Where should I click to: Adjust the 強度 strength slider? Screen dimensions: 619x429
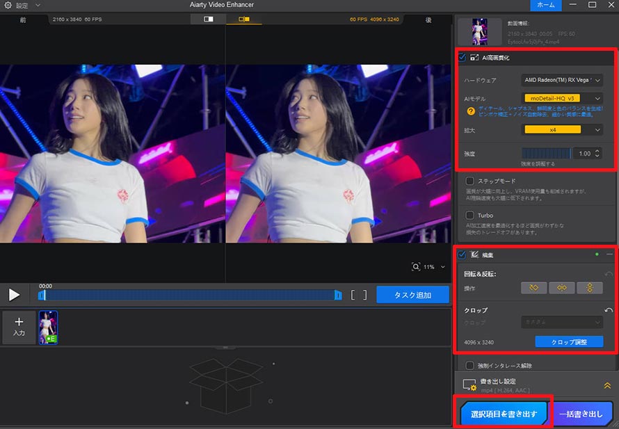tap(547, 153)
